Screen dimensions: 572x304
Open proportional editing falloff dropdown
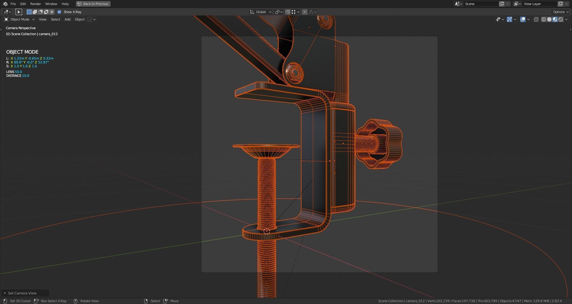[313, 12]
